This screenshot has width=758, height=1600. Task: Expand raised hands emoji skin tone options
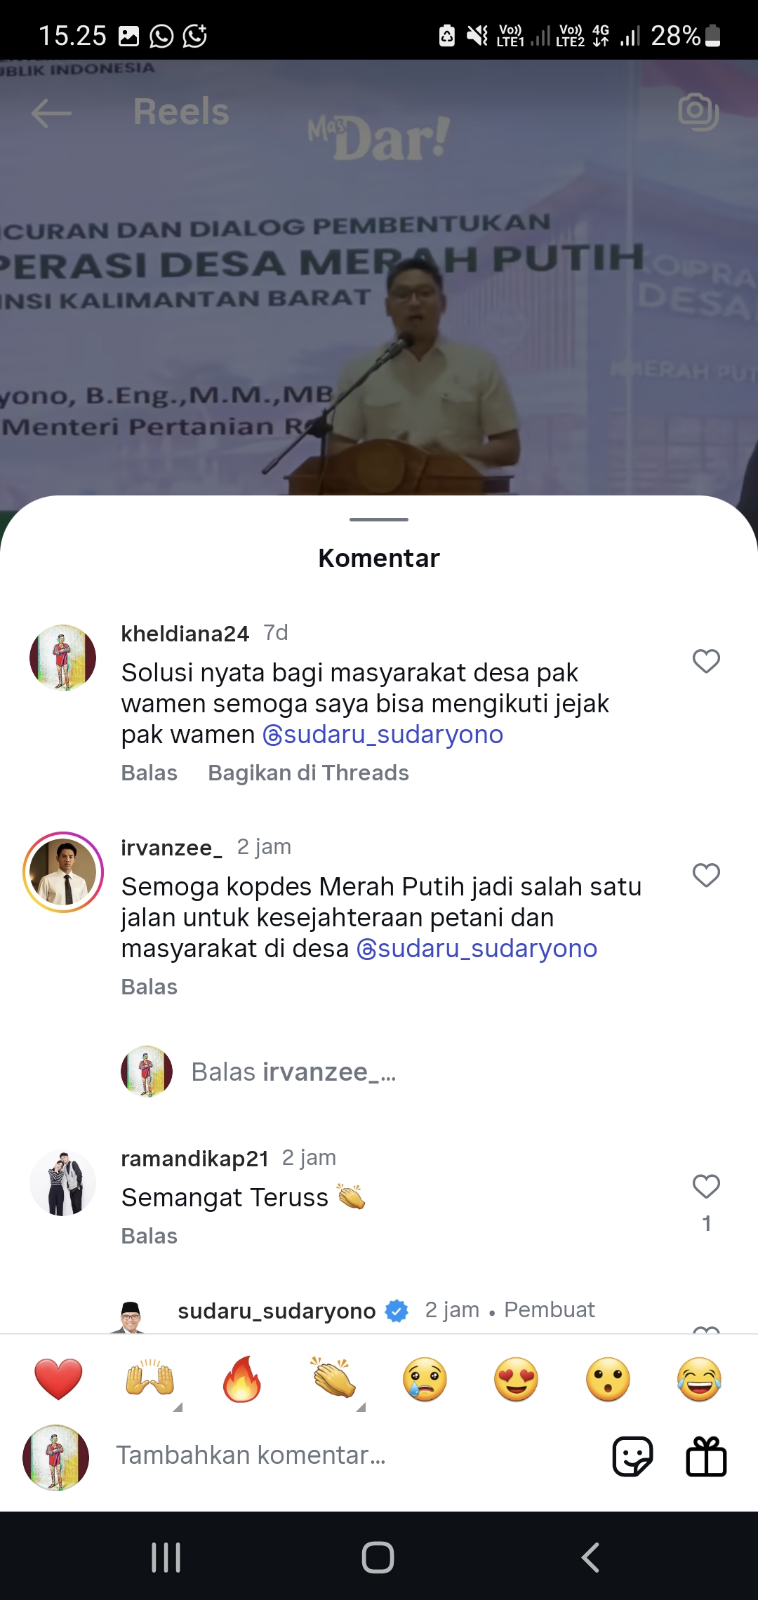pyautogui.click(x=178, y=1406)
